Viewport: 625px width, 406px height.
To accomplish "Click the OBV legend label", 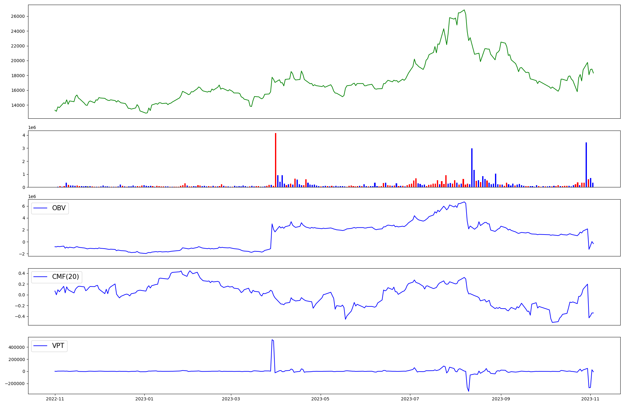I will coord(59,208).
